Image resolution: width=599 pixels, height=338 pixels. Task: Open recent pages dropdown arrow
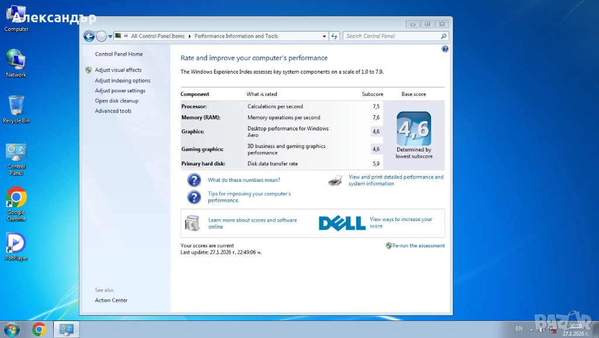coord(110,36)
